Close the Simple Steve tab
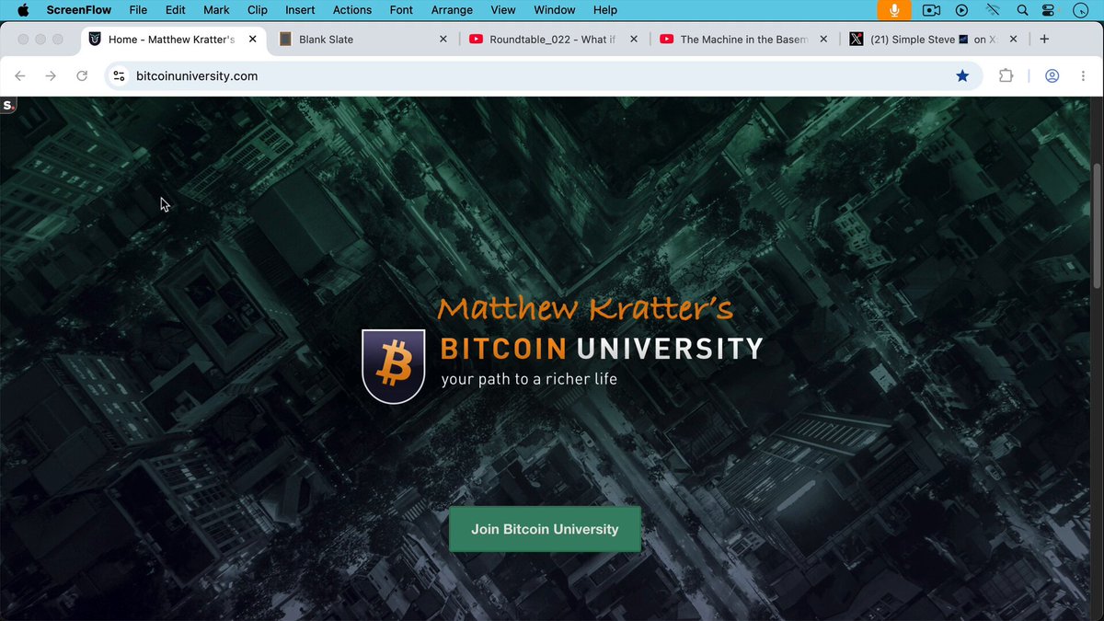This screenshot has height=621, width=1104. click(x=1014, y=40)
